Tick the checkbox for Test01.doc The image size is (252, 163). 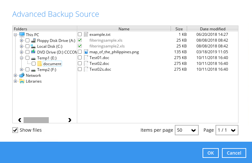80,58
